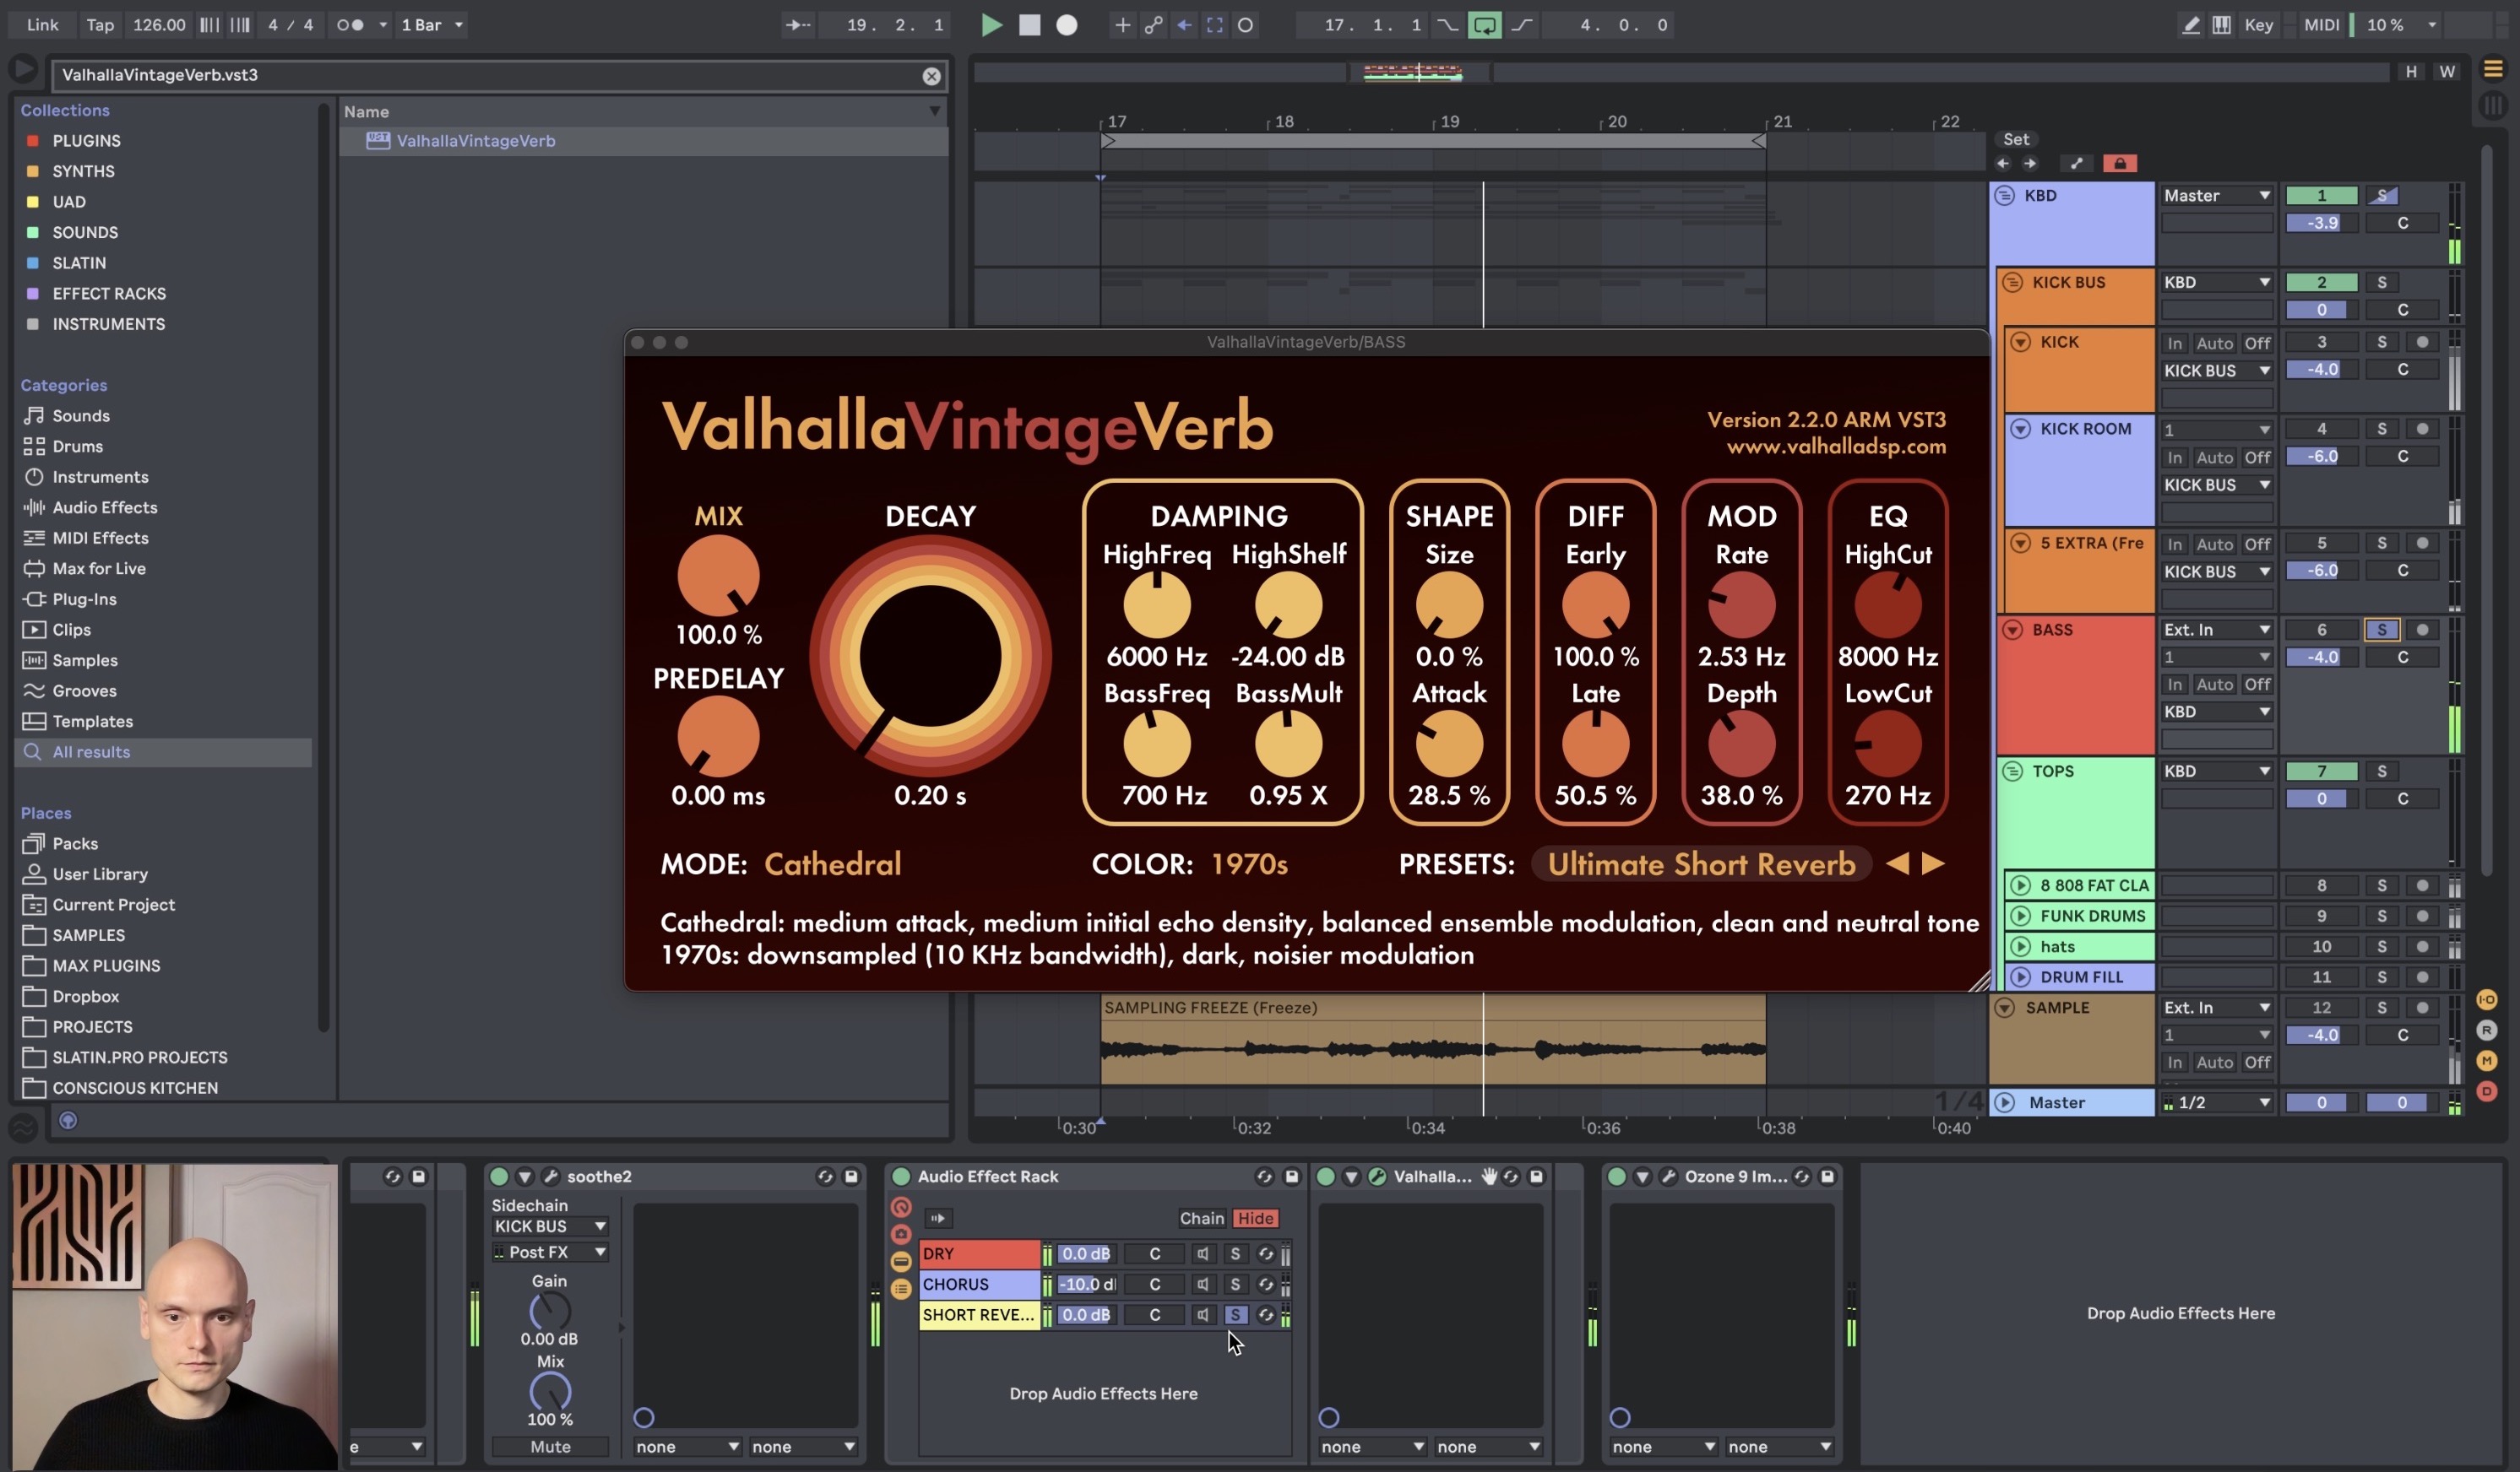
Task: Start playback with the Play button
Action: 991,25
